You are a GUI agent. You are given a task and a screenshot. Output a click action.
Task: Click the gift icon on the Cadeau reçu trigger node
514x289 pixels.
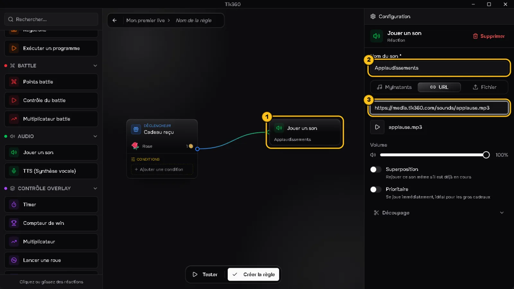pyautogui.click(x=136, y=129)
